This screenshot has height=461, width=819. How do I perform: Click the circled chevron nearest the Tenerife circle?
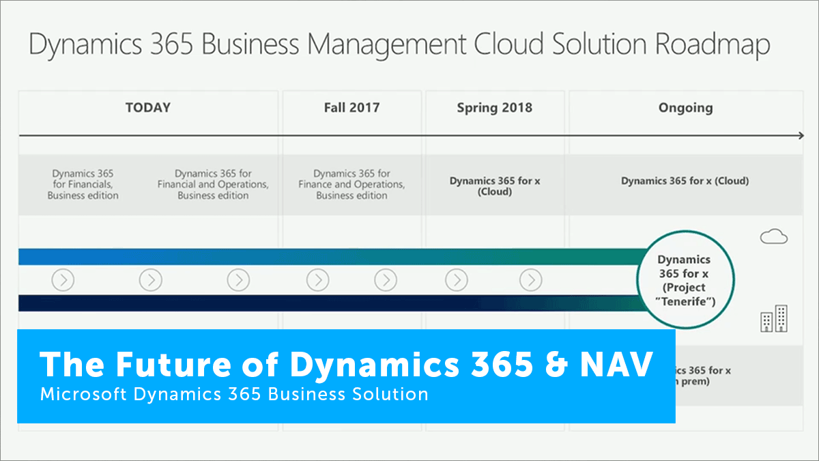(530, 279)
